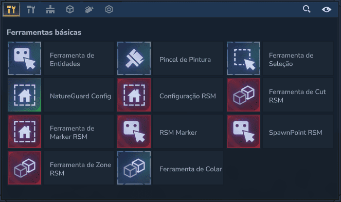Screen dimensions: 341x202
Task: Open the paint can tab
Action: [89, 10]
